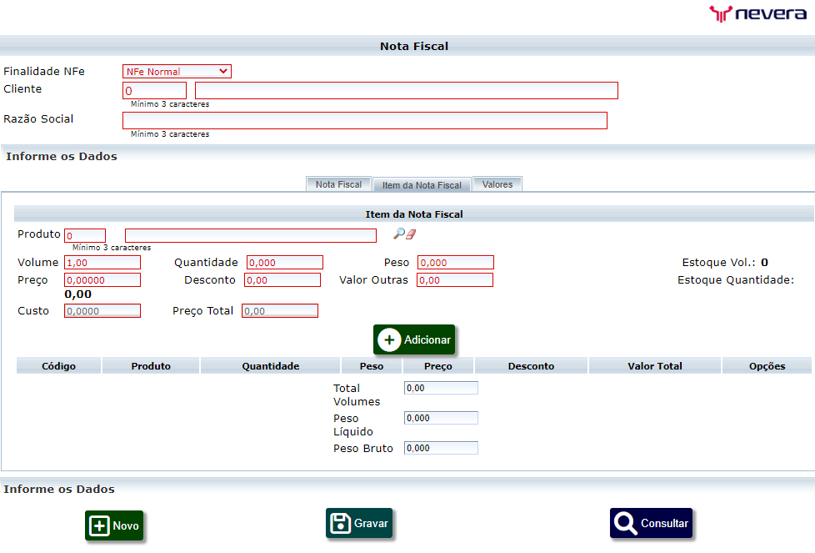Click the Produto description field
Viewport: 815px width, 553px height.
pyautogui.click(x=251, y=236)
